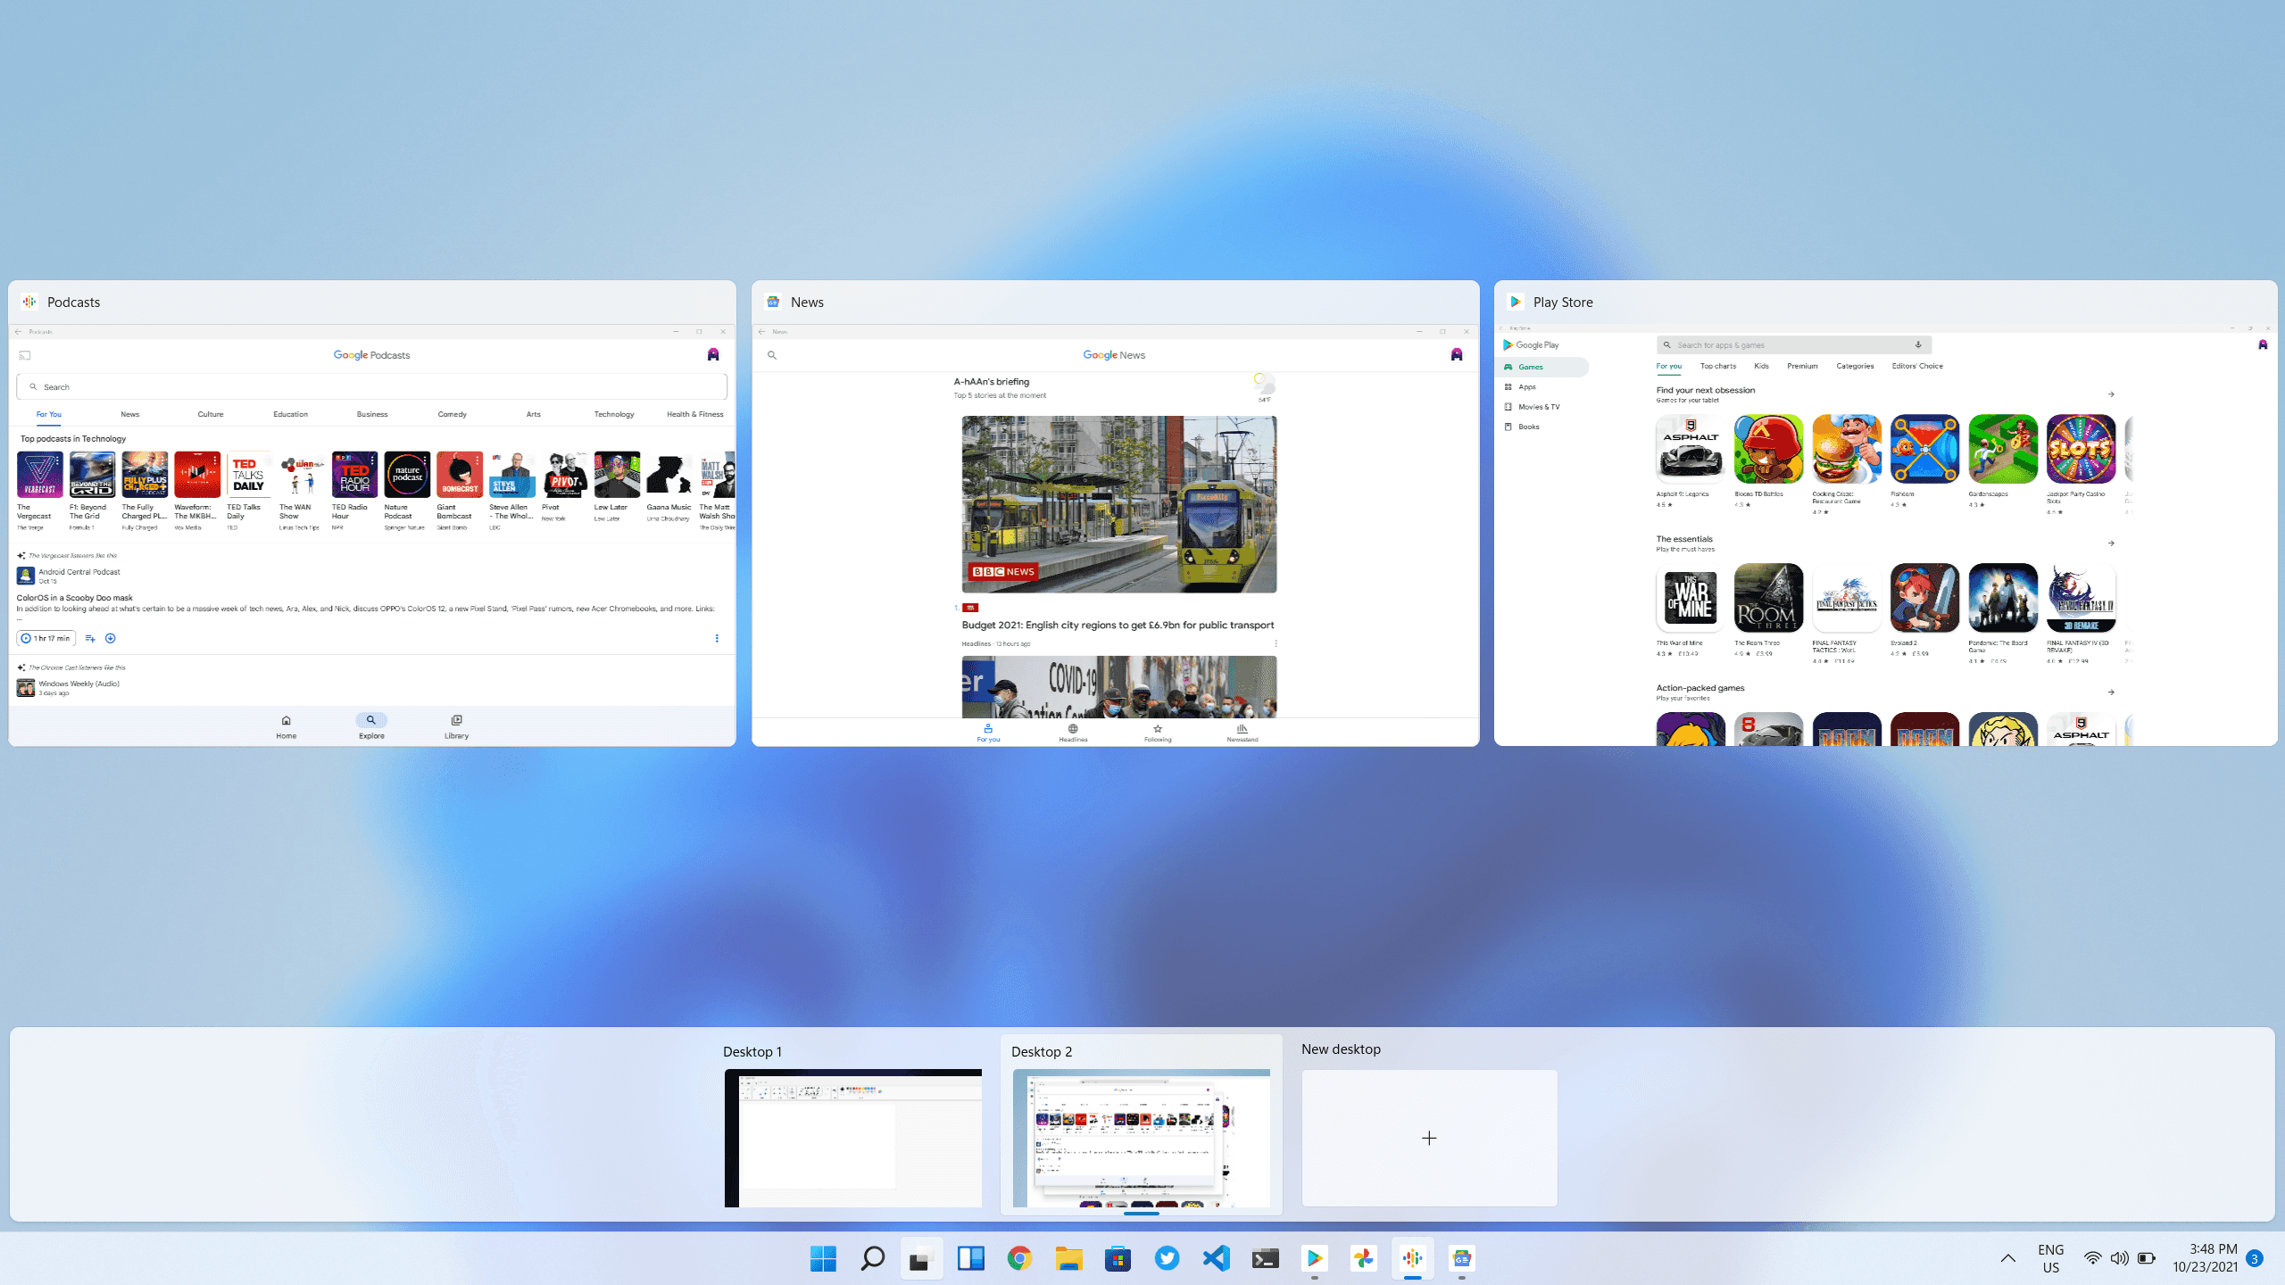Click the Play Store taskbar icon
Image resolution: width=2285 pixels, height=1285 pixels.
[x=1314, y=1258]
